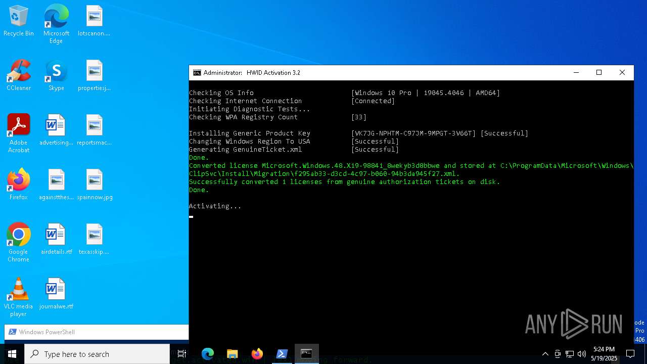Select the journalwe.rtf document icon
This screenshot has width=647, height=364.
pos(56,294)
